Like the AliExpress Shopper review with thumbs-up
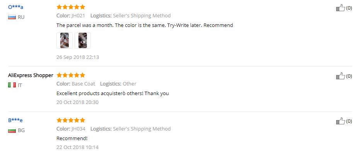The image size is (364, 154). [340, 76]
